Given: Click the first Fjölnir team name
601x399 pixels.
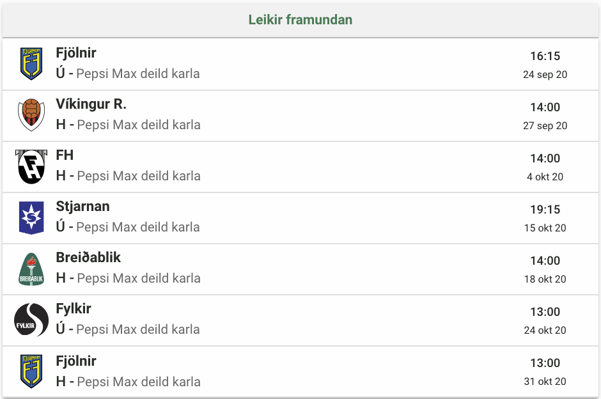Looking at the screenshot, I should pos(76,53).
